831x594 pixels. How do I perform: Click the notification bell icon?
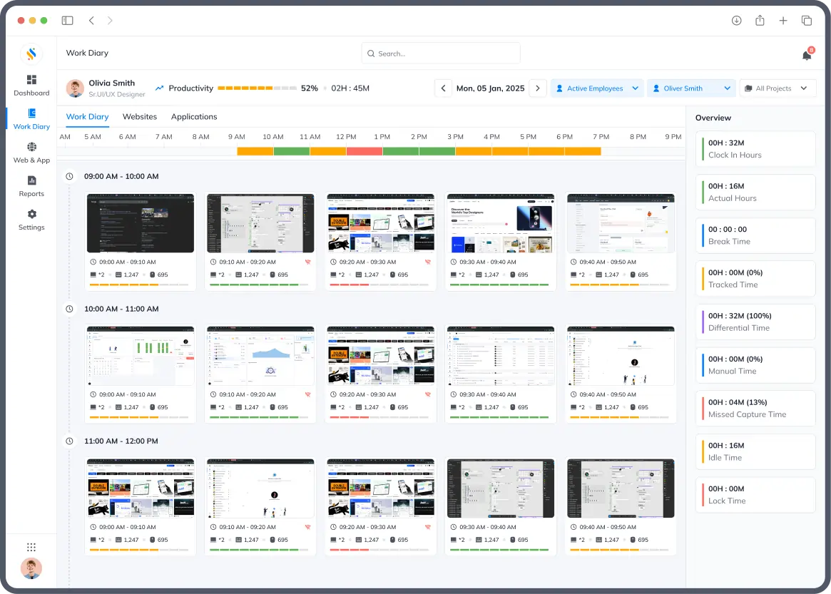point(807,55)
